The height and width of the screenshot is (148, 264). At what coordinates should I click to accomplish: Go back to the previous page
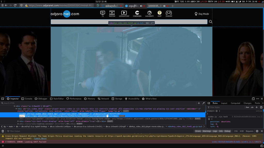click(x=6, y=5)
